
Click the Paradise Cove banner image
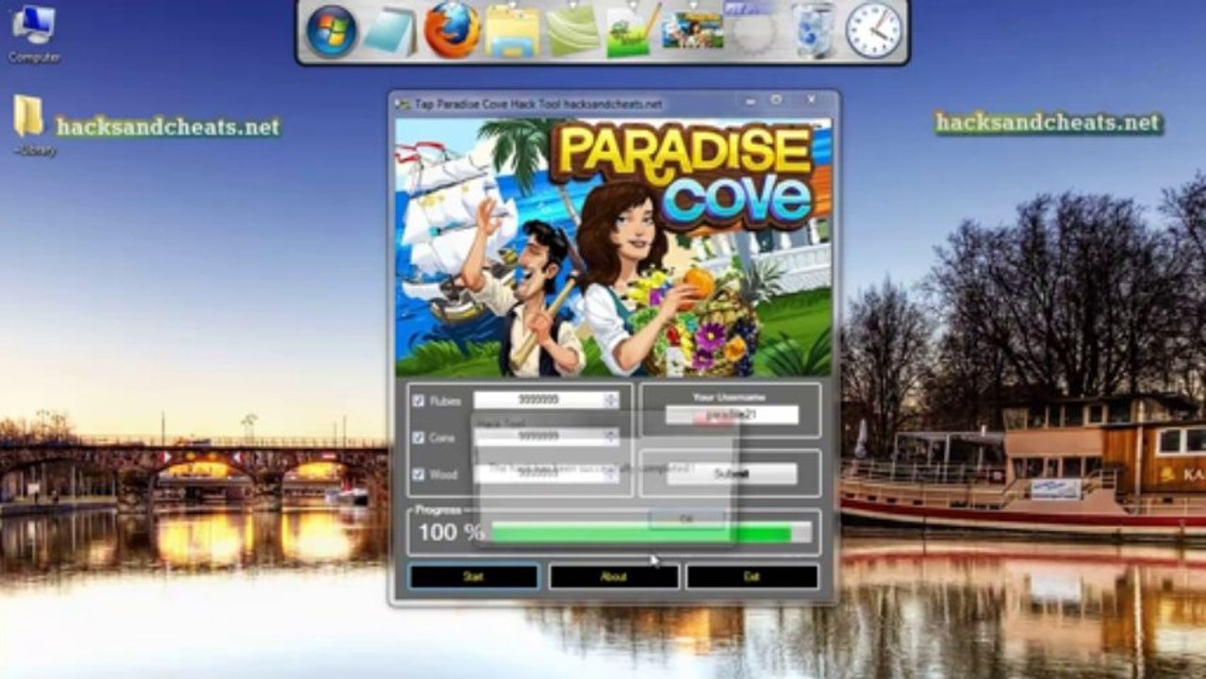614,247
